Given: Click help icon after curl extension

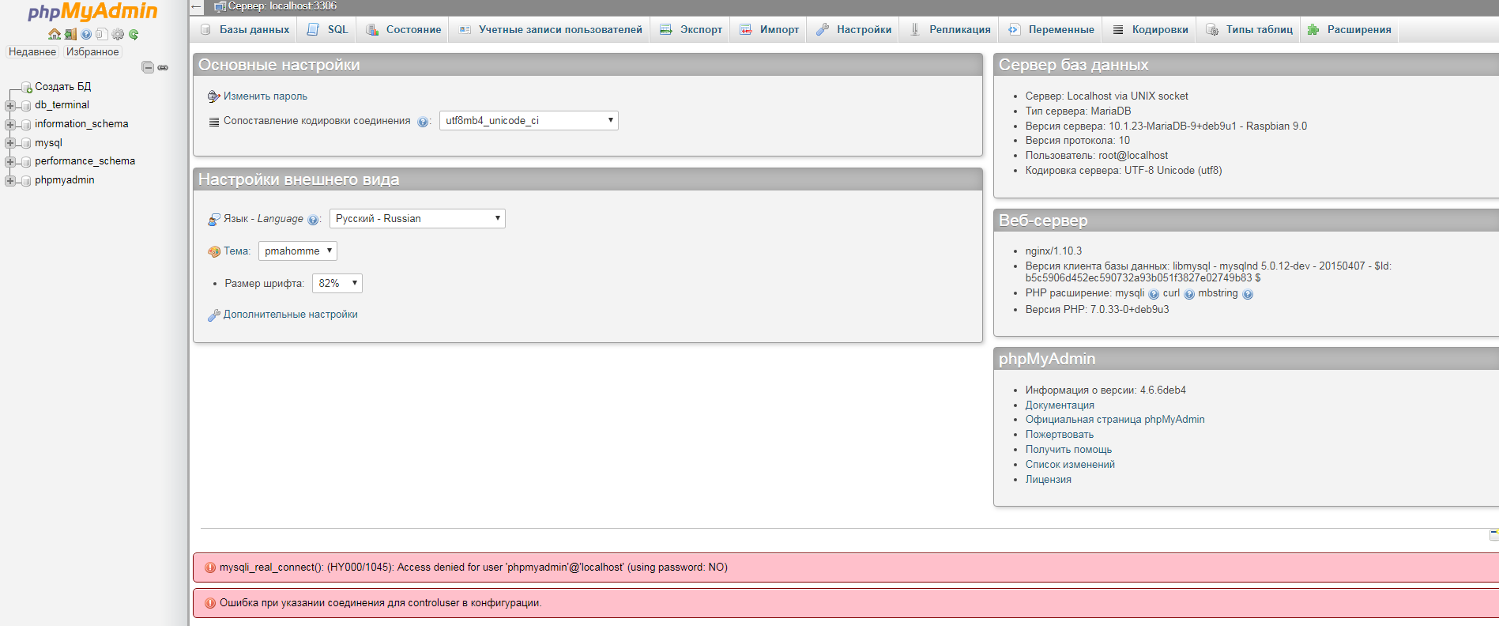Looking at the screenshot, I should point(1189,294).
